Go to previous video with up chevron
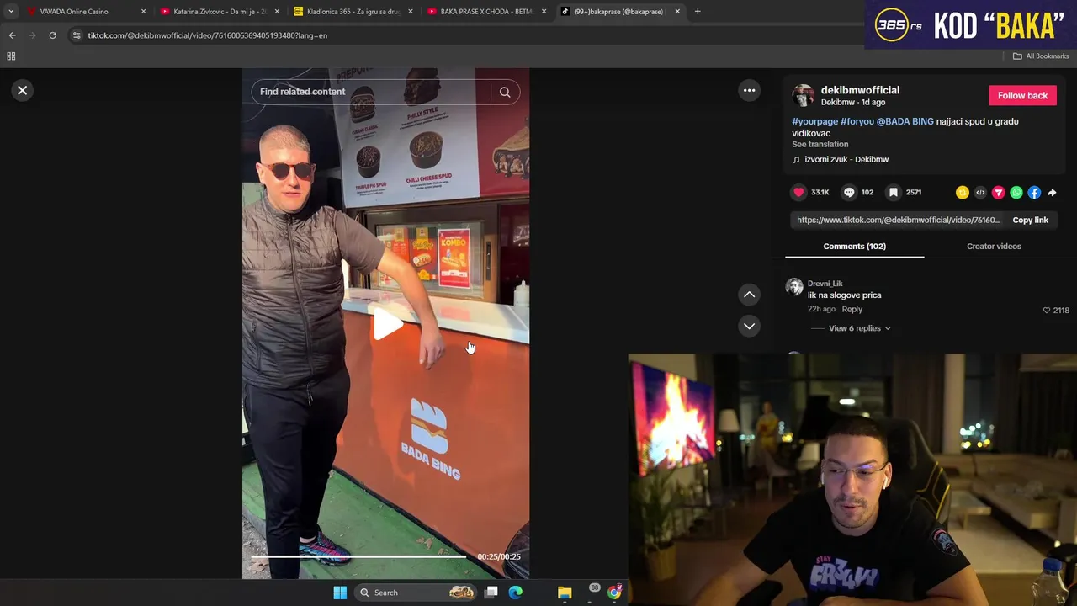The height and width of the screenshot is (606, 1077). 749,295
